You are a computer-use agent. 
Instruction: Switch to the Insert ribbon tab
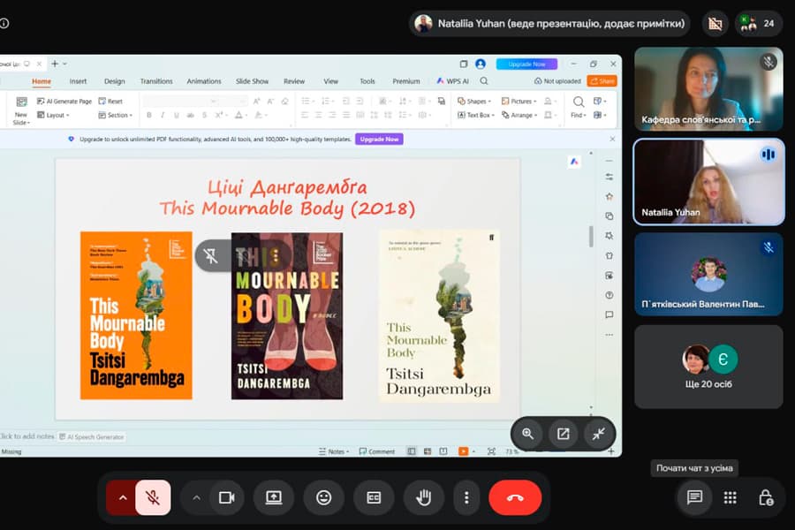tap(78, 81)
